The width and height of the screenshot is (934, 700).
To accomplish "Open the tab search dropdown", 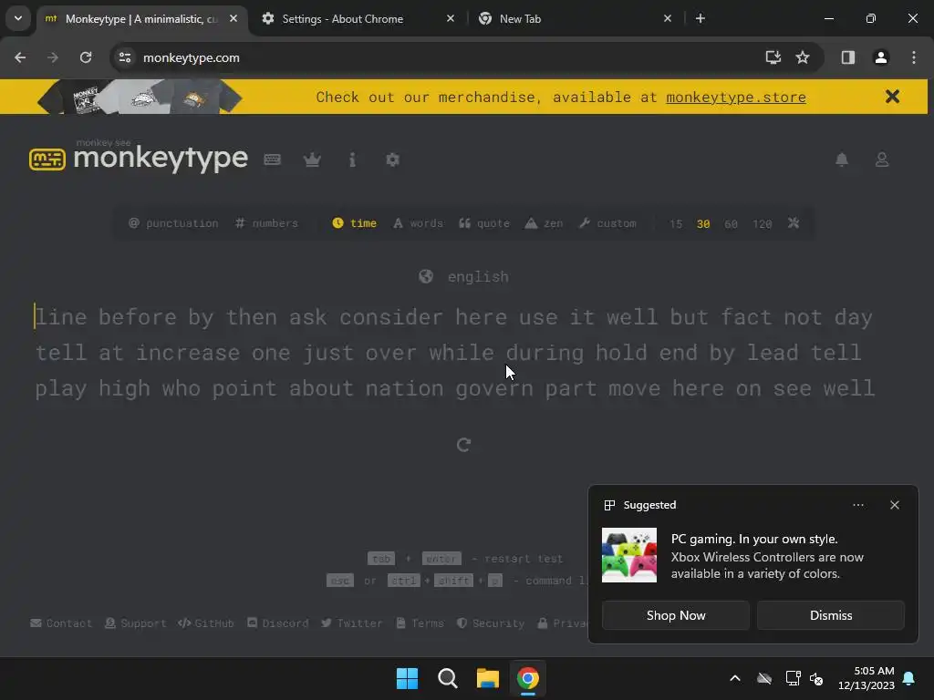I will [x=18, y=18].
